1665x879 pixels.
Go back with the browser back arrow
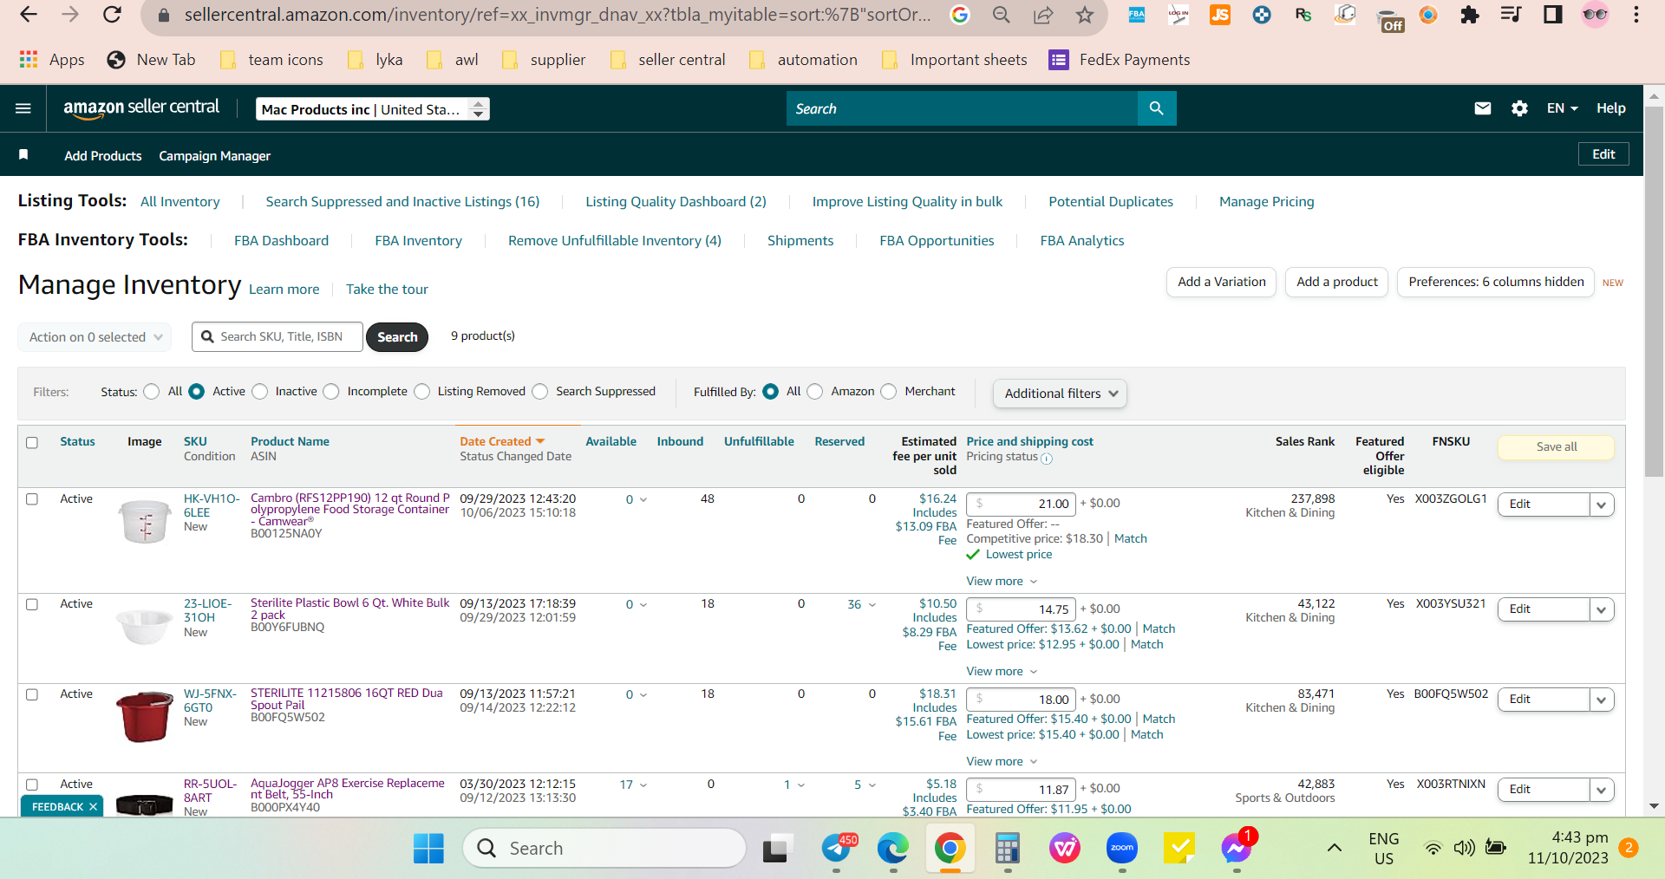[29, 15]
